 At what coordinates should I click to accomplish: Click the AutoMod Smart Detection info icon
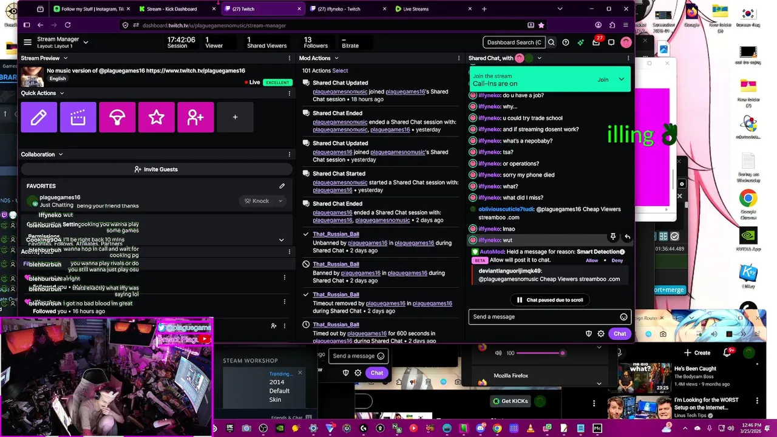coord(622,251)
